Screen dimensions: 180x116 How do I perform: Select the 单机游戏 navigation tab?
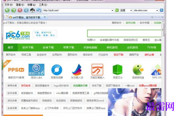click(112, 47)
